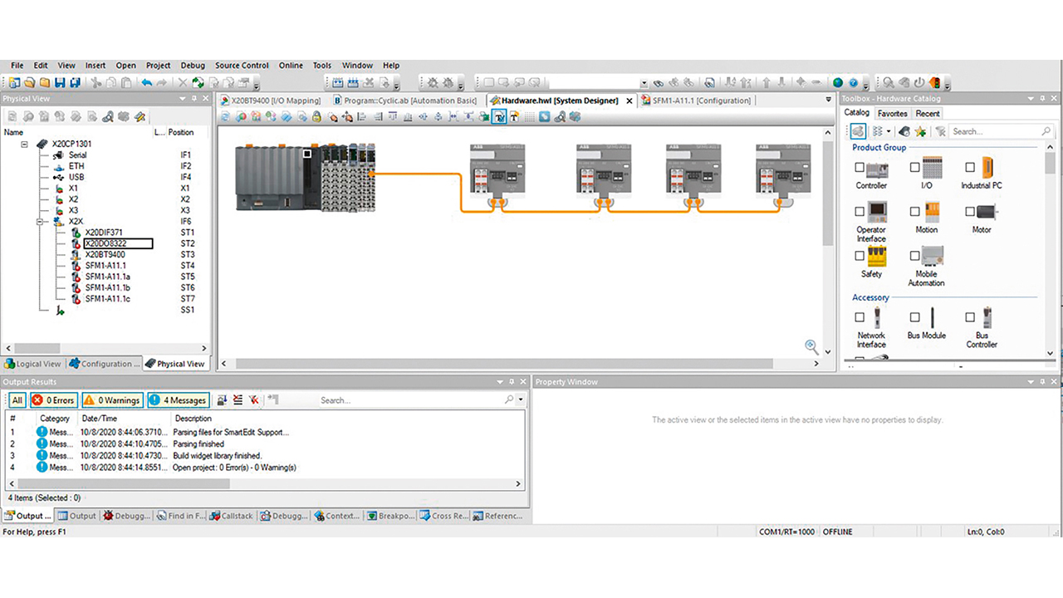Image resolution: width=1063 pixels, height=598 pixels.
Task: Open the Online menu
Action: (291, 66)
